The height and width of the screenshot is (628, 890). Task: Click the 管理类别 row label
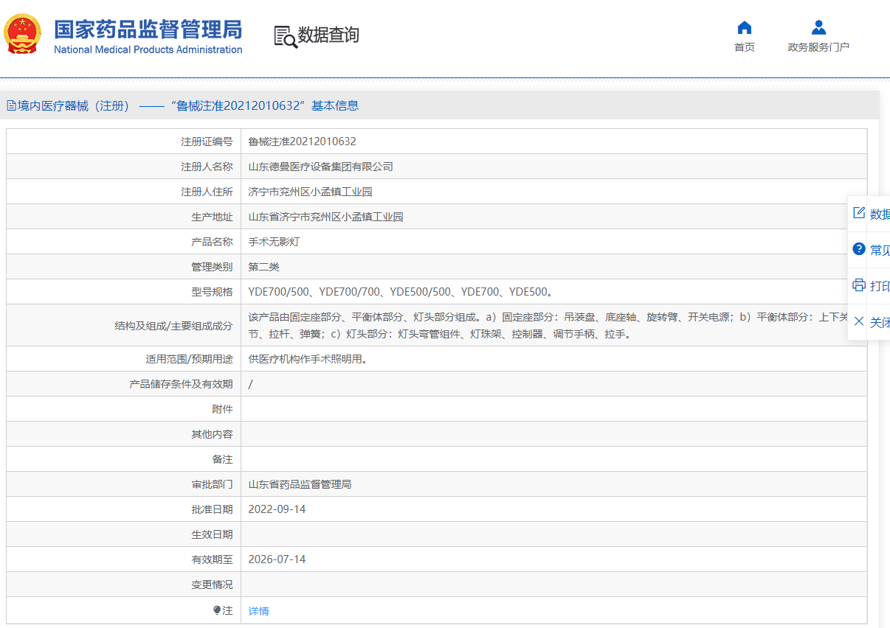[212, 267]
